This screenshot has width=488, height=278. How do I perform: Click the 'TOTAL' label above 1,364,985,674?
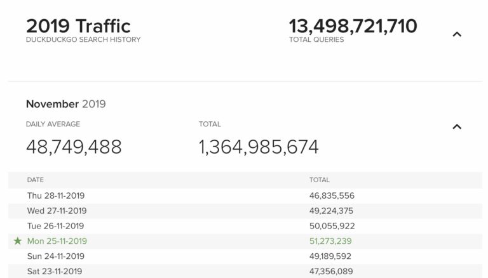coord(210,124)
